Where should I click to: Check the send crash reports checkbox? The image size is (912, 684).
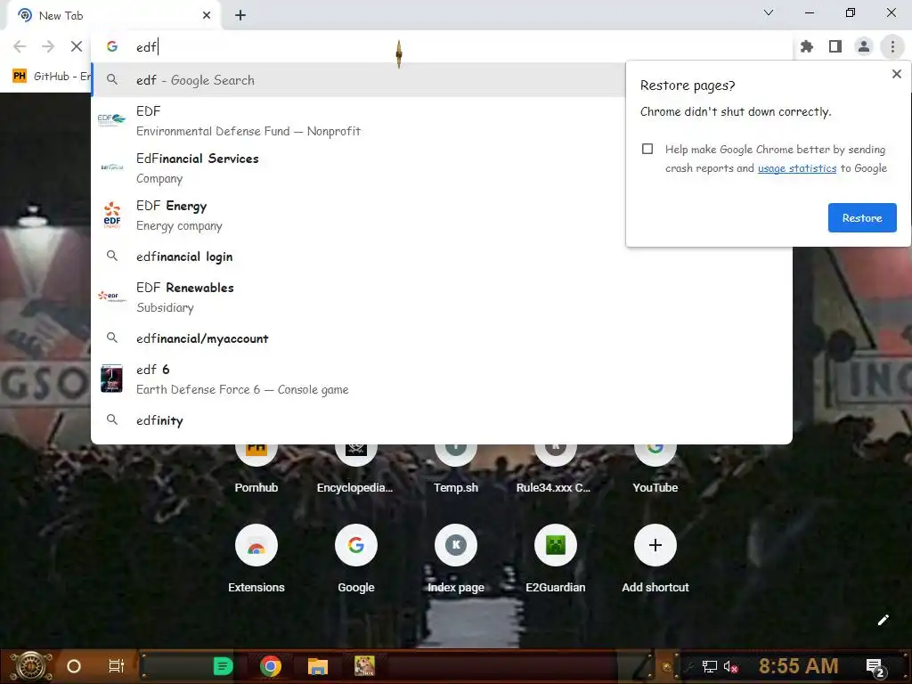647,149
